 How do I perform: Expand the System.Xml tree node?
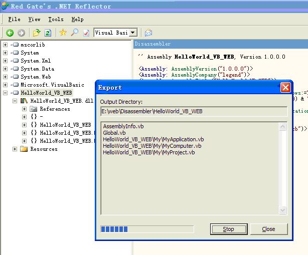5,61
